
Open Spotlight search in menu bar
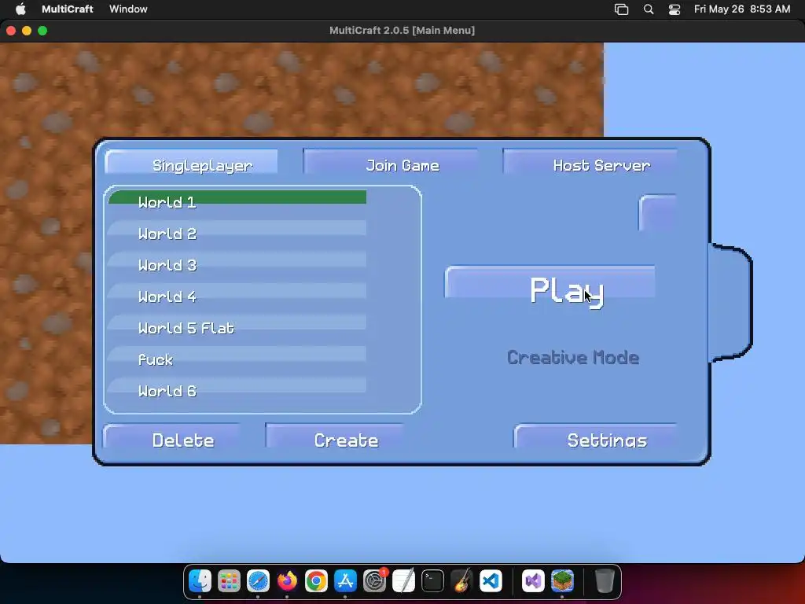click(x=649, y=9)
